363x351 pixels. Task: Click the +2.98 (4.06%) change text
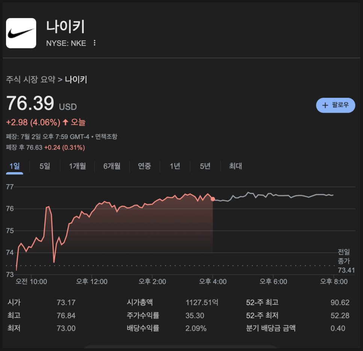click(33, 122)
